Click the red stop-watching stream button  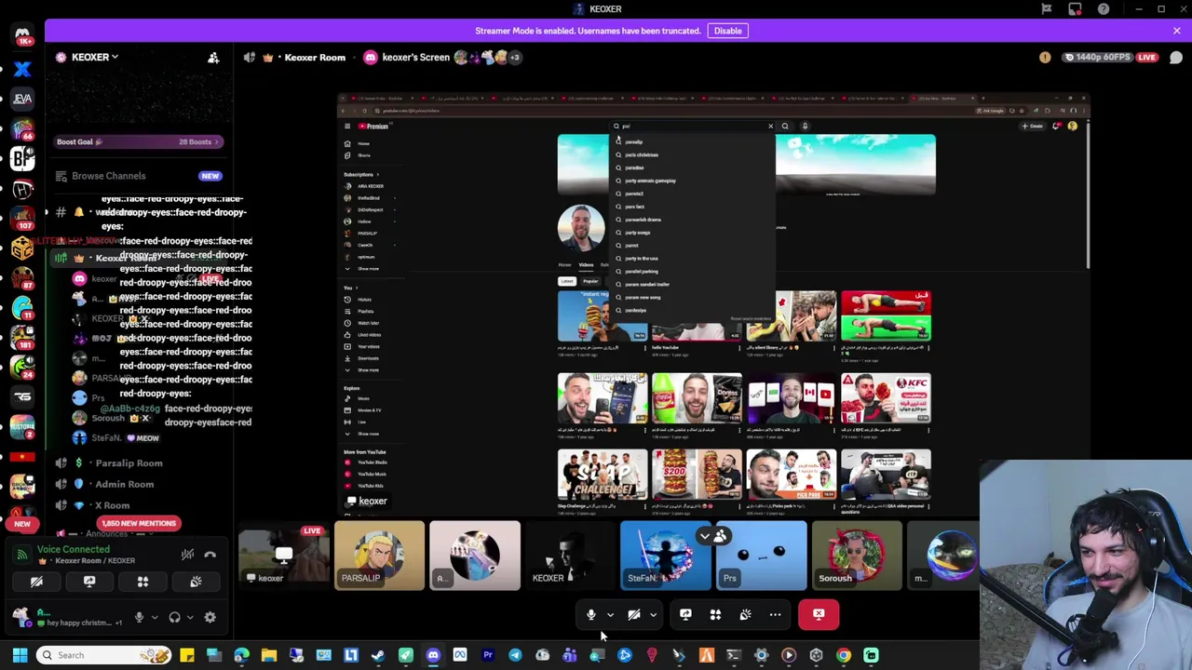tap(819, 614)
